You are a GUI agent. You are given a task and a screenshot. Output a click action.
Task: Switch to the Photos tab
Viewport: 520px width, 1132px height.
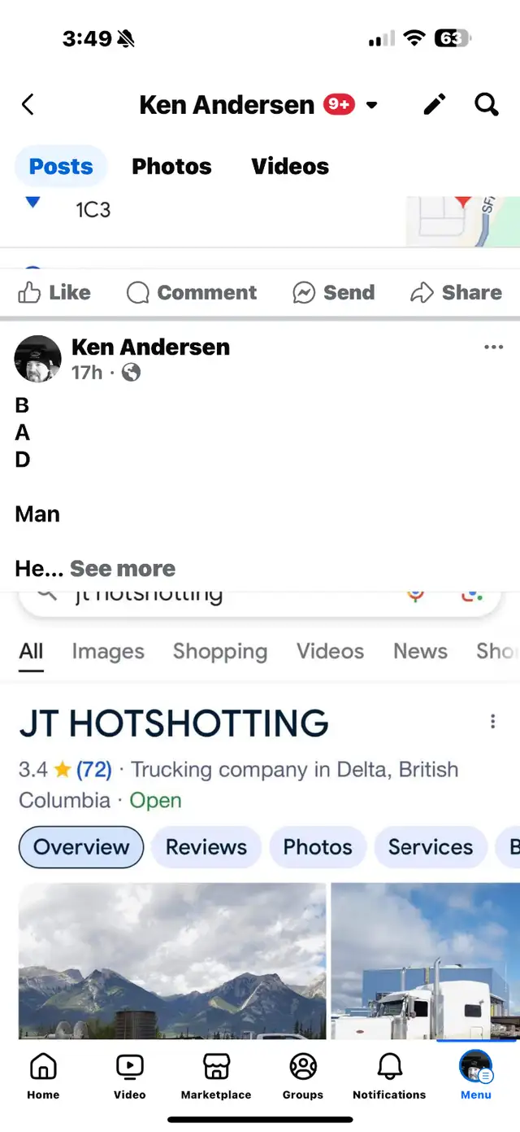(x=171, y=166)
